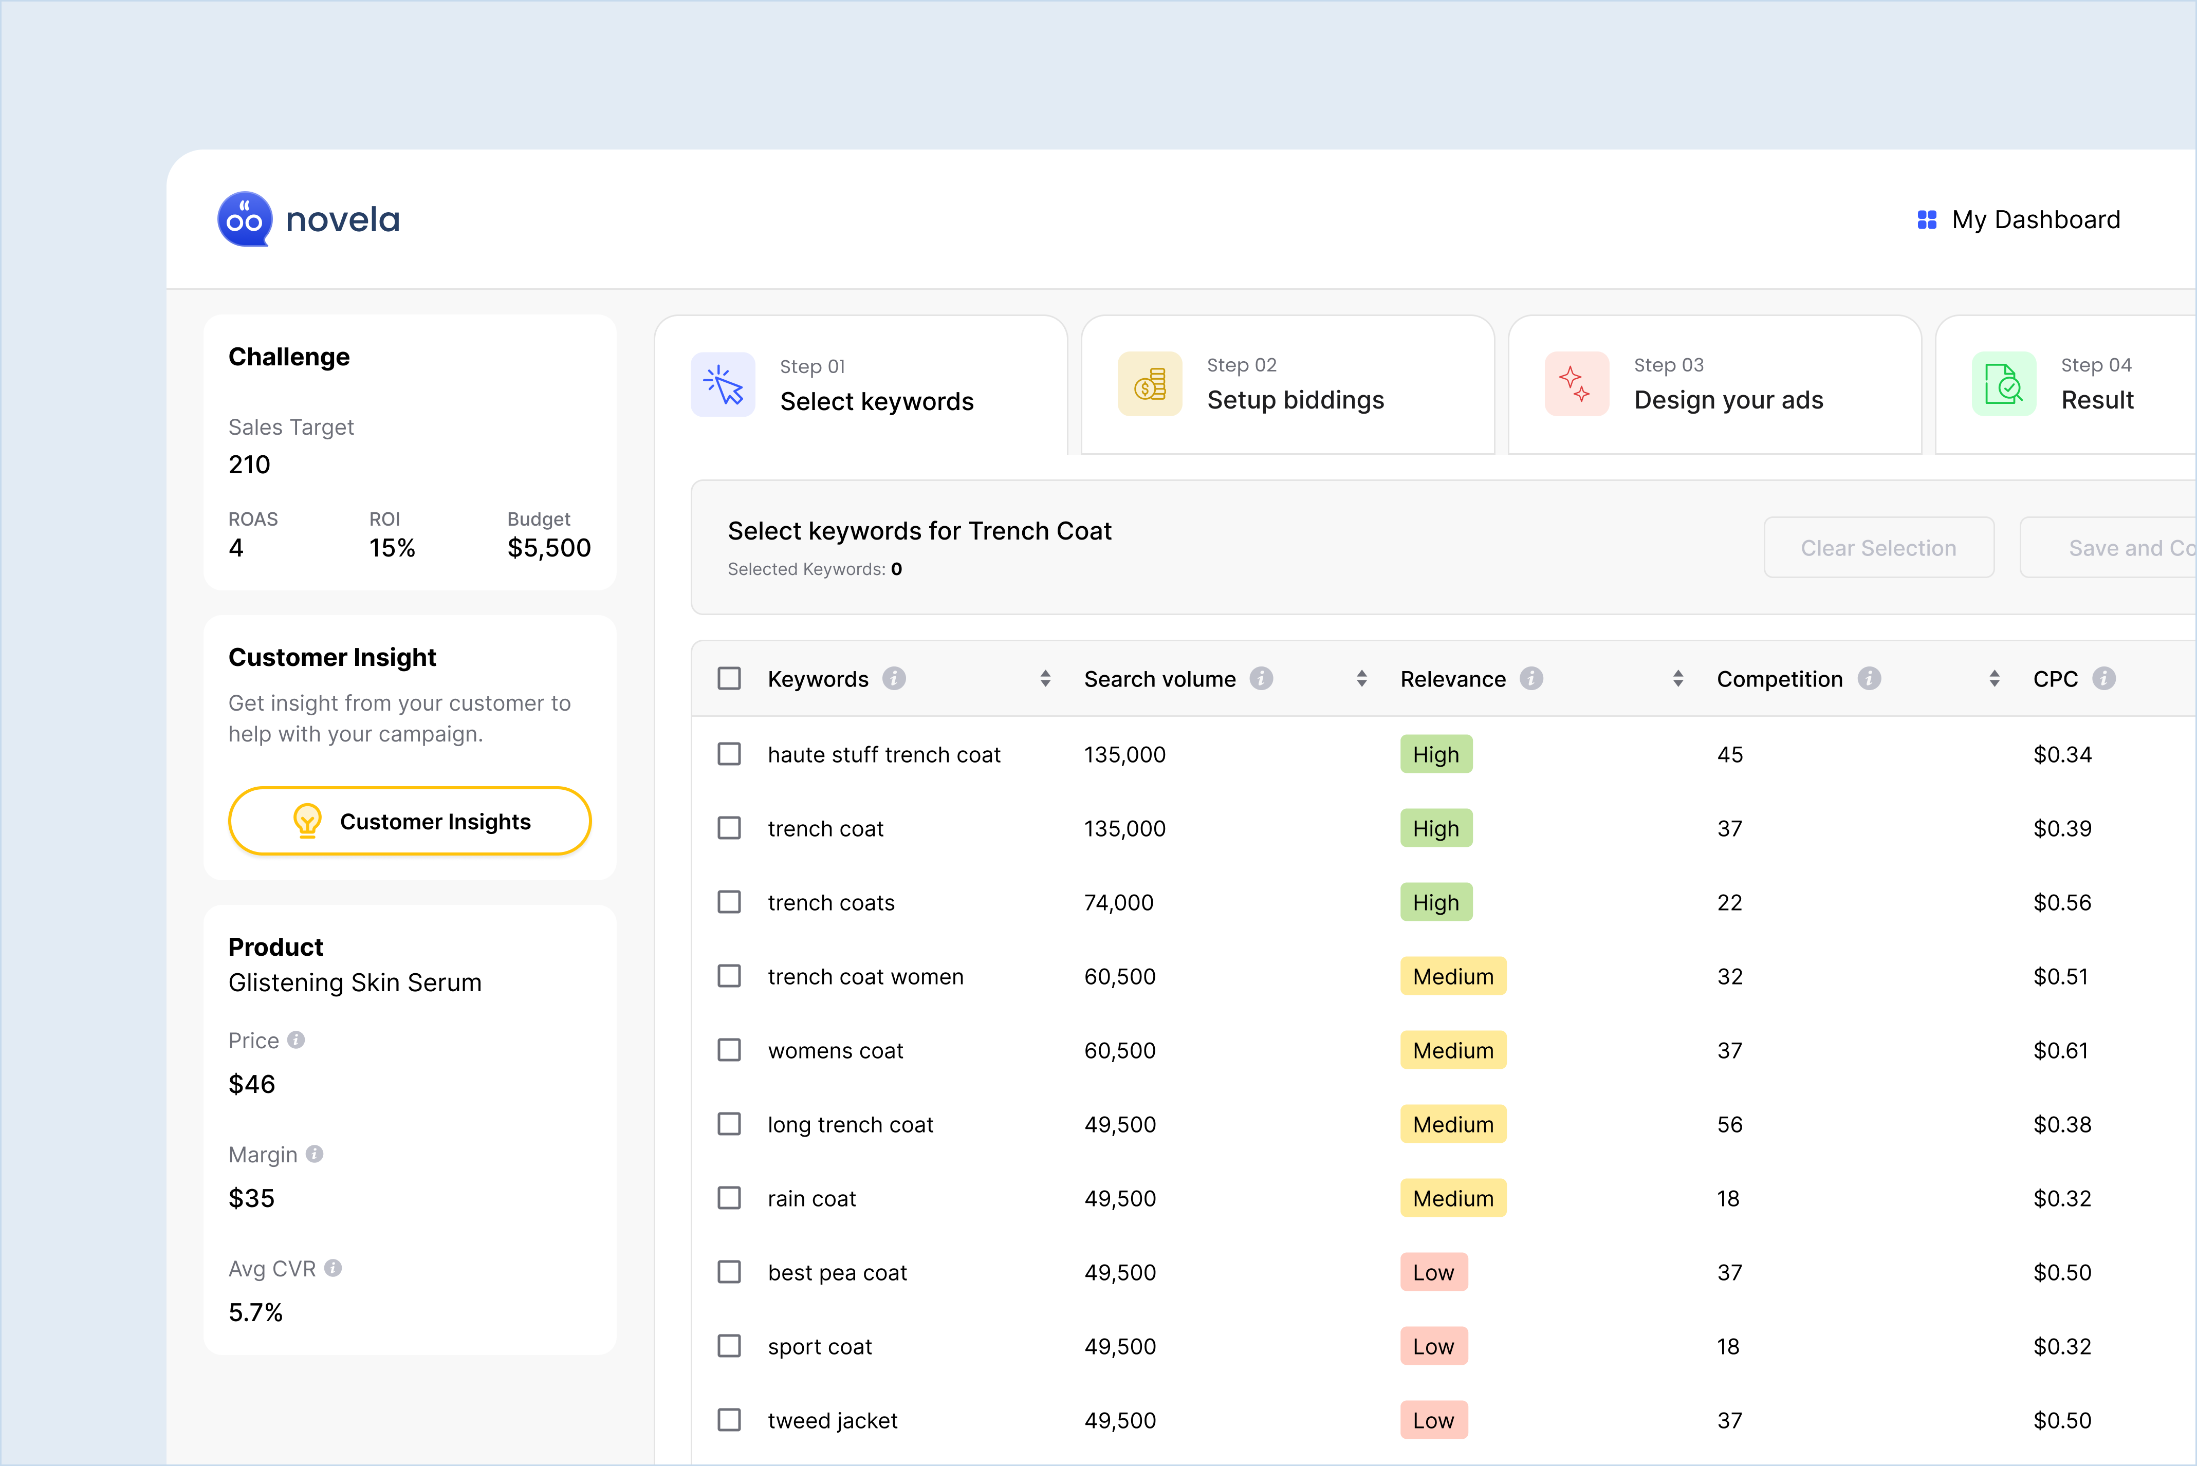Open the Step 01 Select keywords tab
The image size is (2197, 1466).
click(x=861, y=385)
